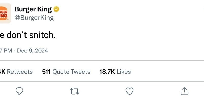
Task: Click the Dec 9, 2024 date
Action: pos(32,51)
